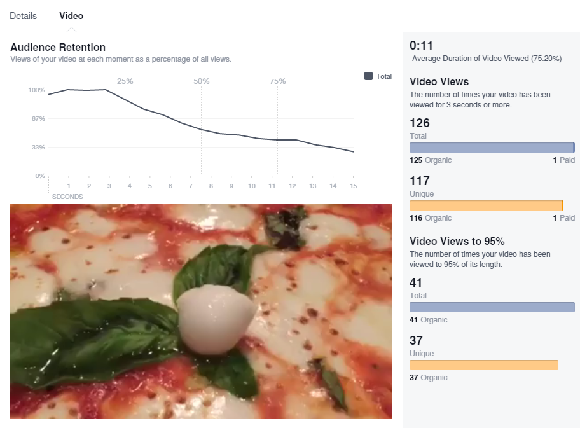Click the Total legend color swatch
Screen dimensions: 580x428
368,76
